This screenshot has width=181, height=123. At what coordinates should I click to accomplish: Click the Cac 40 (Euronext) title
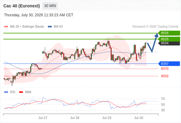tap(21, 6)
